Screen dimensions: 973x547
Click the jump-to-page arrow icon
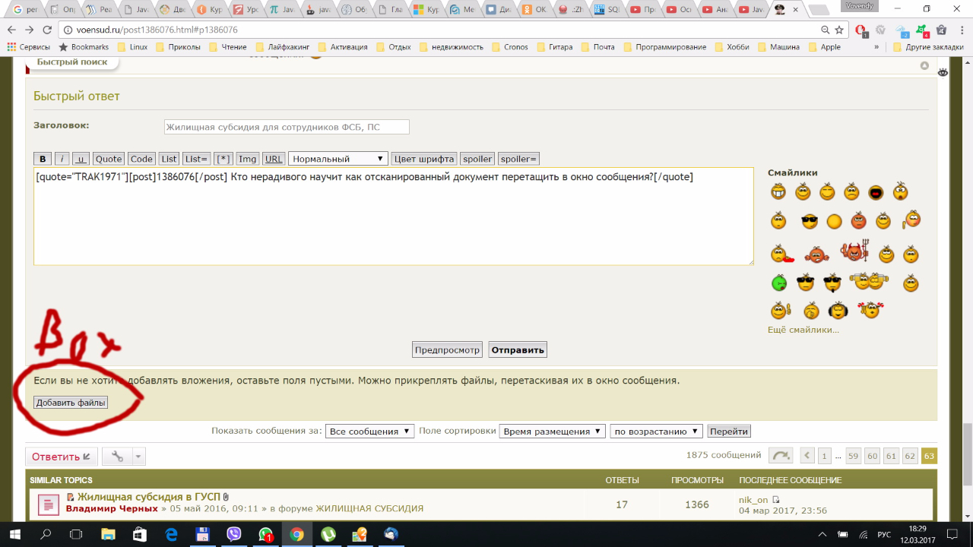[x=781, y=456]
